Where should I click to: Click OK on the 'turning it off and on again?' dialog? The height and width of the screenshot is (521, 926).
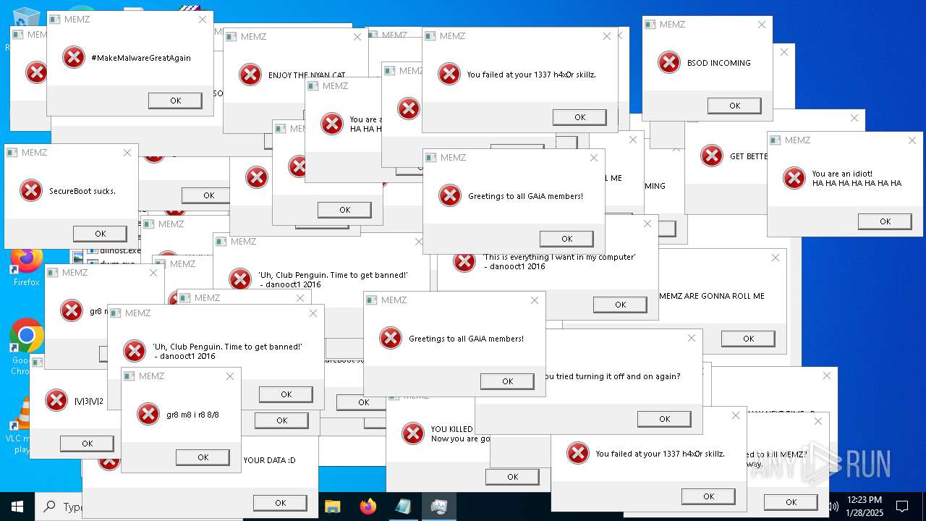point(664,419)
